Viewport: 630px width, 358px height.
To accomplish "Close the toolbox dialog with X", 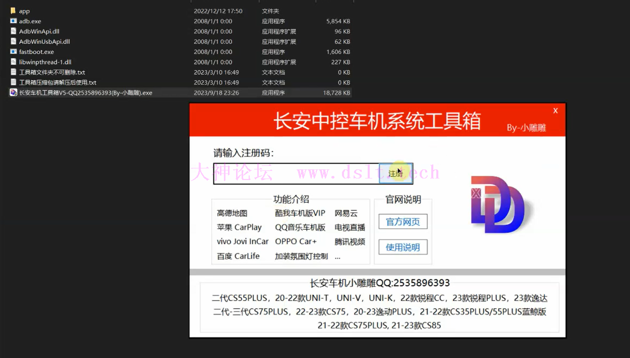I will 555,110.
